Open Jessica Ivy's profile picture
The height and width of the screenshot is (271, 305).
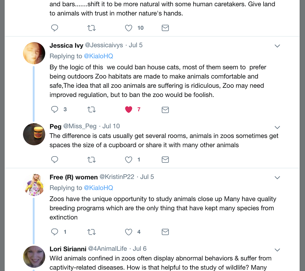click(34, 53)
